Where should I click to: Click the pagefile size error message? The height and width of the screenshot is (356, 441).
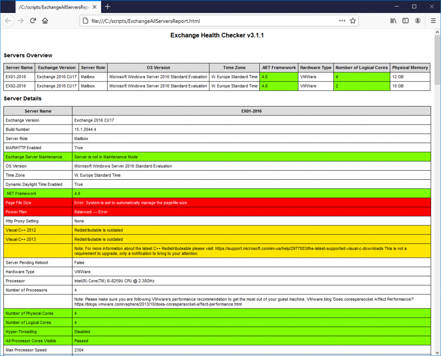(131, 203)
